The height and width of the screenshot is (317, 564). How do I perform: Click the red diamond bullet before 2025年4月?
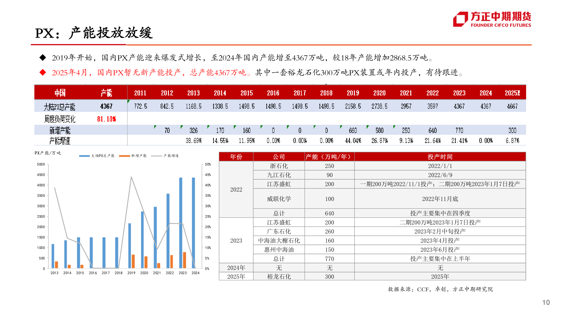[43, 72]
